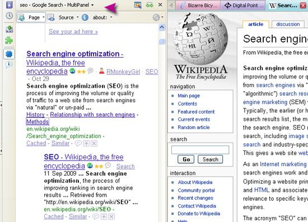Click Cached link under second result

pos(54,216)
